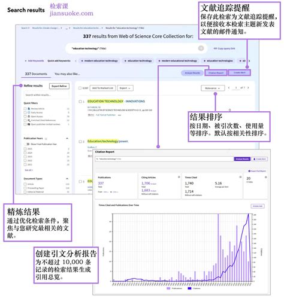Select the checkbox for result 3

[80, 181]
